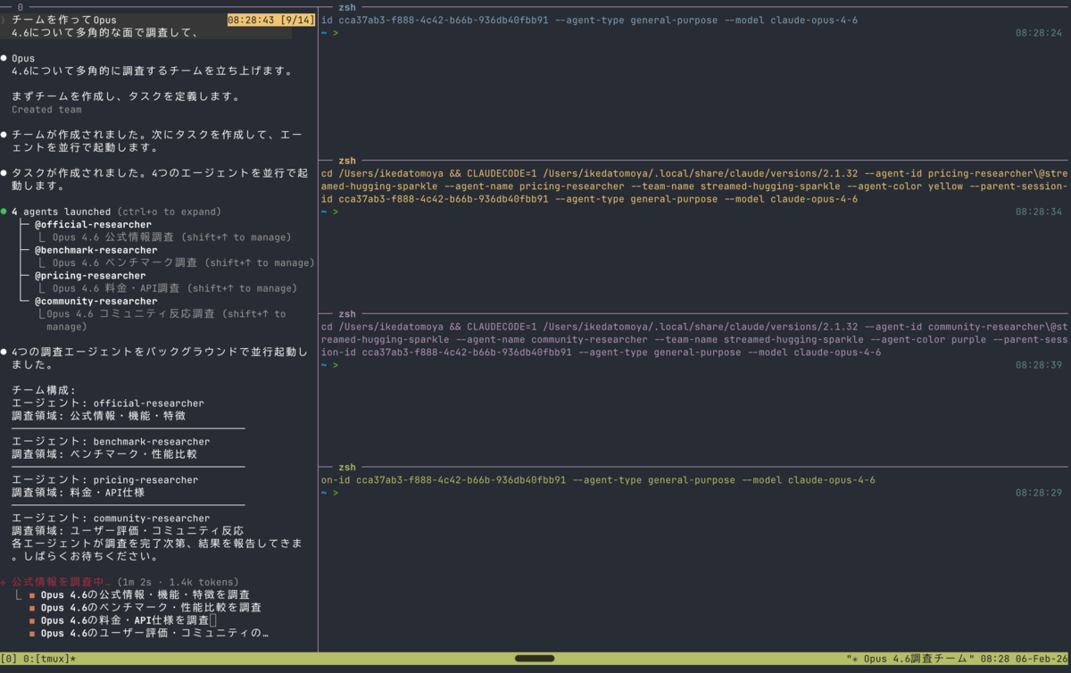Click the 公式情報を調査中… progress status line
1071x673 pixels.
point(119,581)
